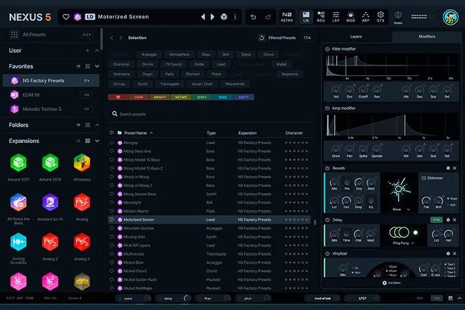Viewport: 465px width, 310px height.
Task: Filter by Arpeggio category
Action: tap(149, 54)
